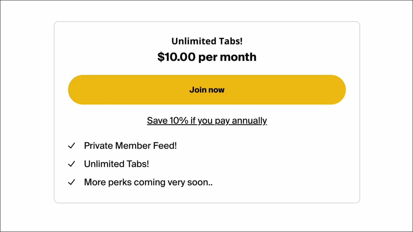The width and height of the screenshot is (413, 232).
Task: Select the Unlimited Tabs! perk in the list
Action: pos(116,164)
